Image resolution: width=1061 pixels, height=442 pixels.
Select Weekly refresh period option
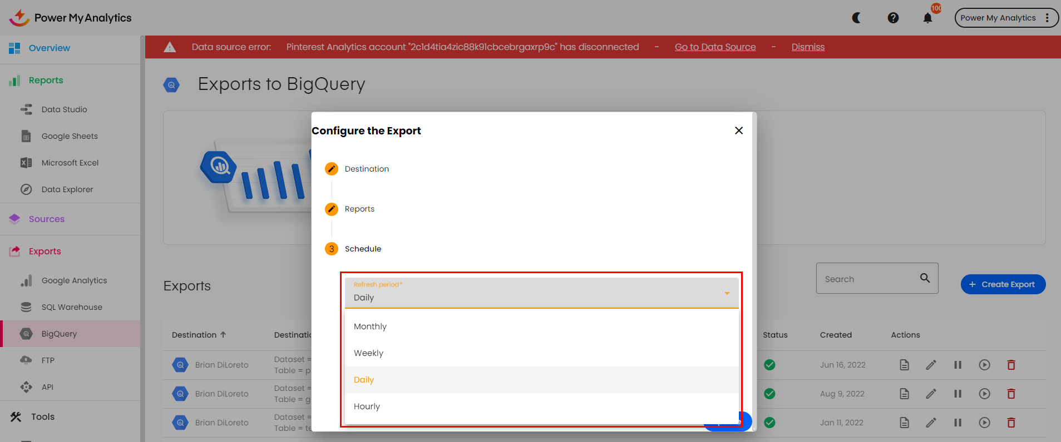(368, 353)
